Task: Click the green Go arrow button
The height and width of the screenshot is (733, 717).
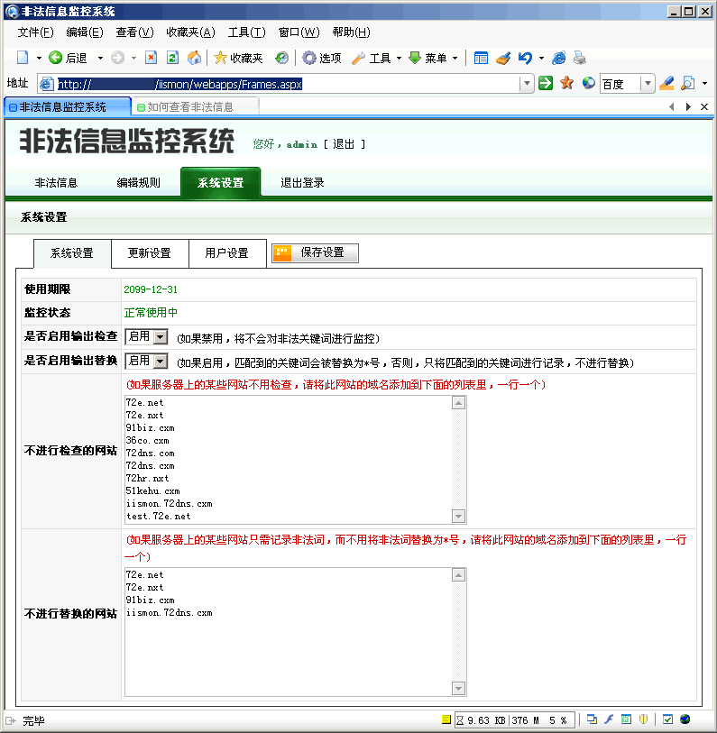Action: click(x=546, y=83)
